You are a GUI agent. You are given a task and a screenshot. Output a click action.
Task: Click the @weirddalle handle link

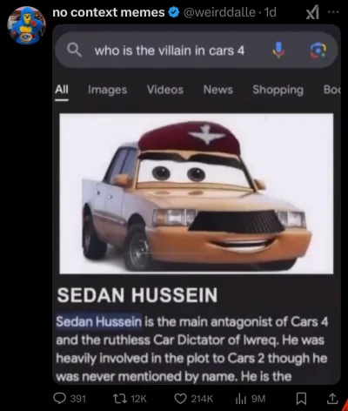tap(219, 12)
